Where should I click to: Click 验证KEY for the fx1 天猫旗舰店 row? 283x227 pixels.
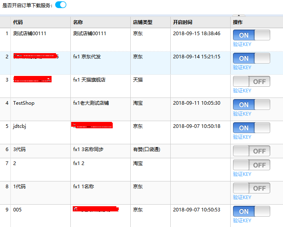click(242, 91)
